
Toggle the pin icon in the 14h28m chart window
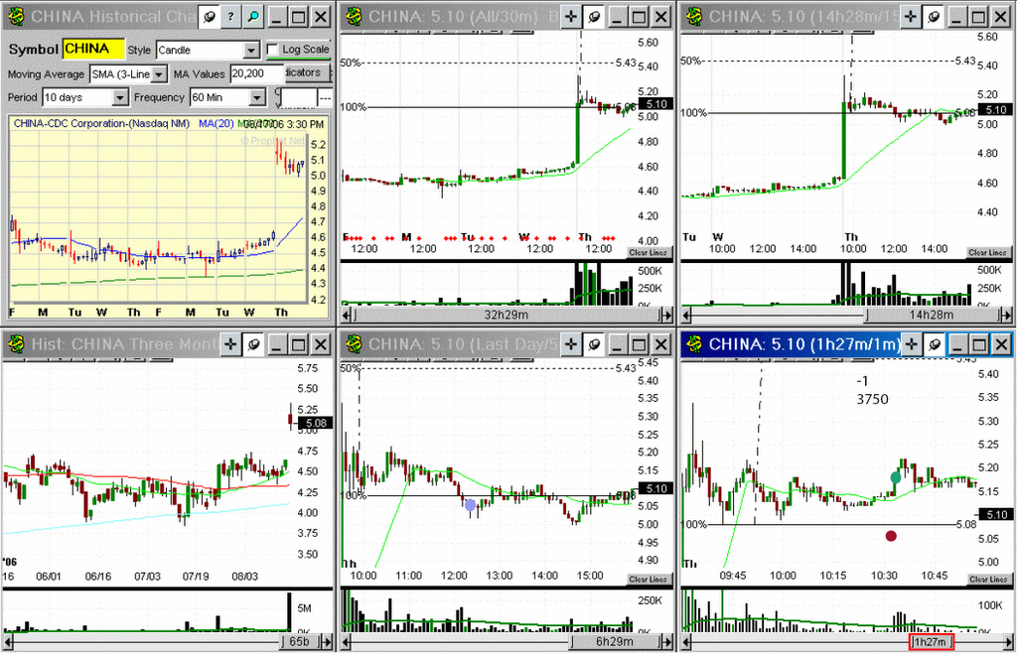[x=933, y=17]
